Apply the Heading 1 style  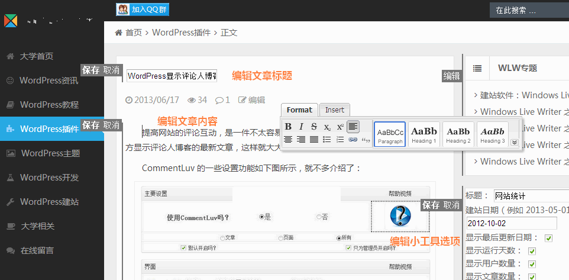[424, 134]
